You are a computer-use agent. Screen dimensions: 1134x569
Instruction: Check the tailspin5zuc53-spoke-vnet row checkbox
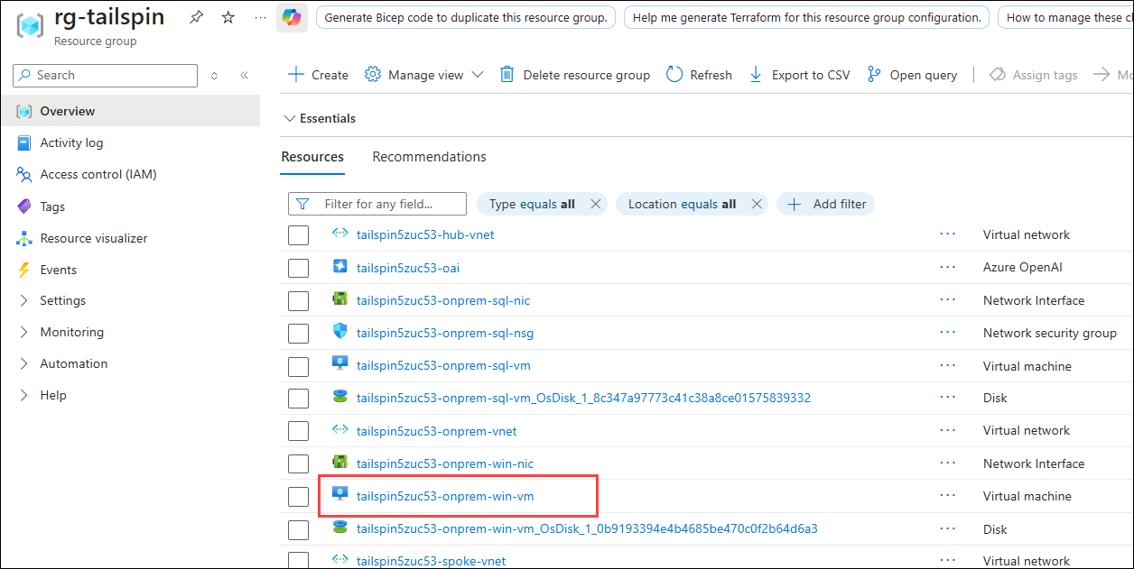(x=298, y=560)
